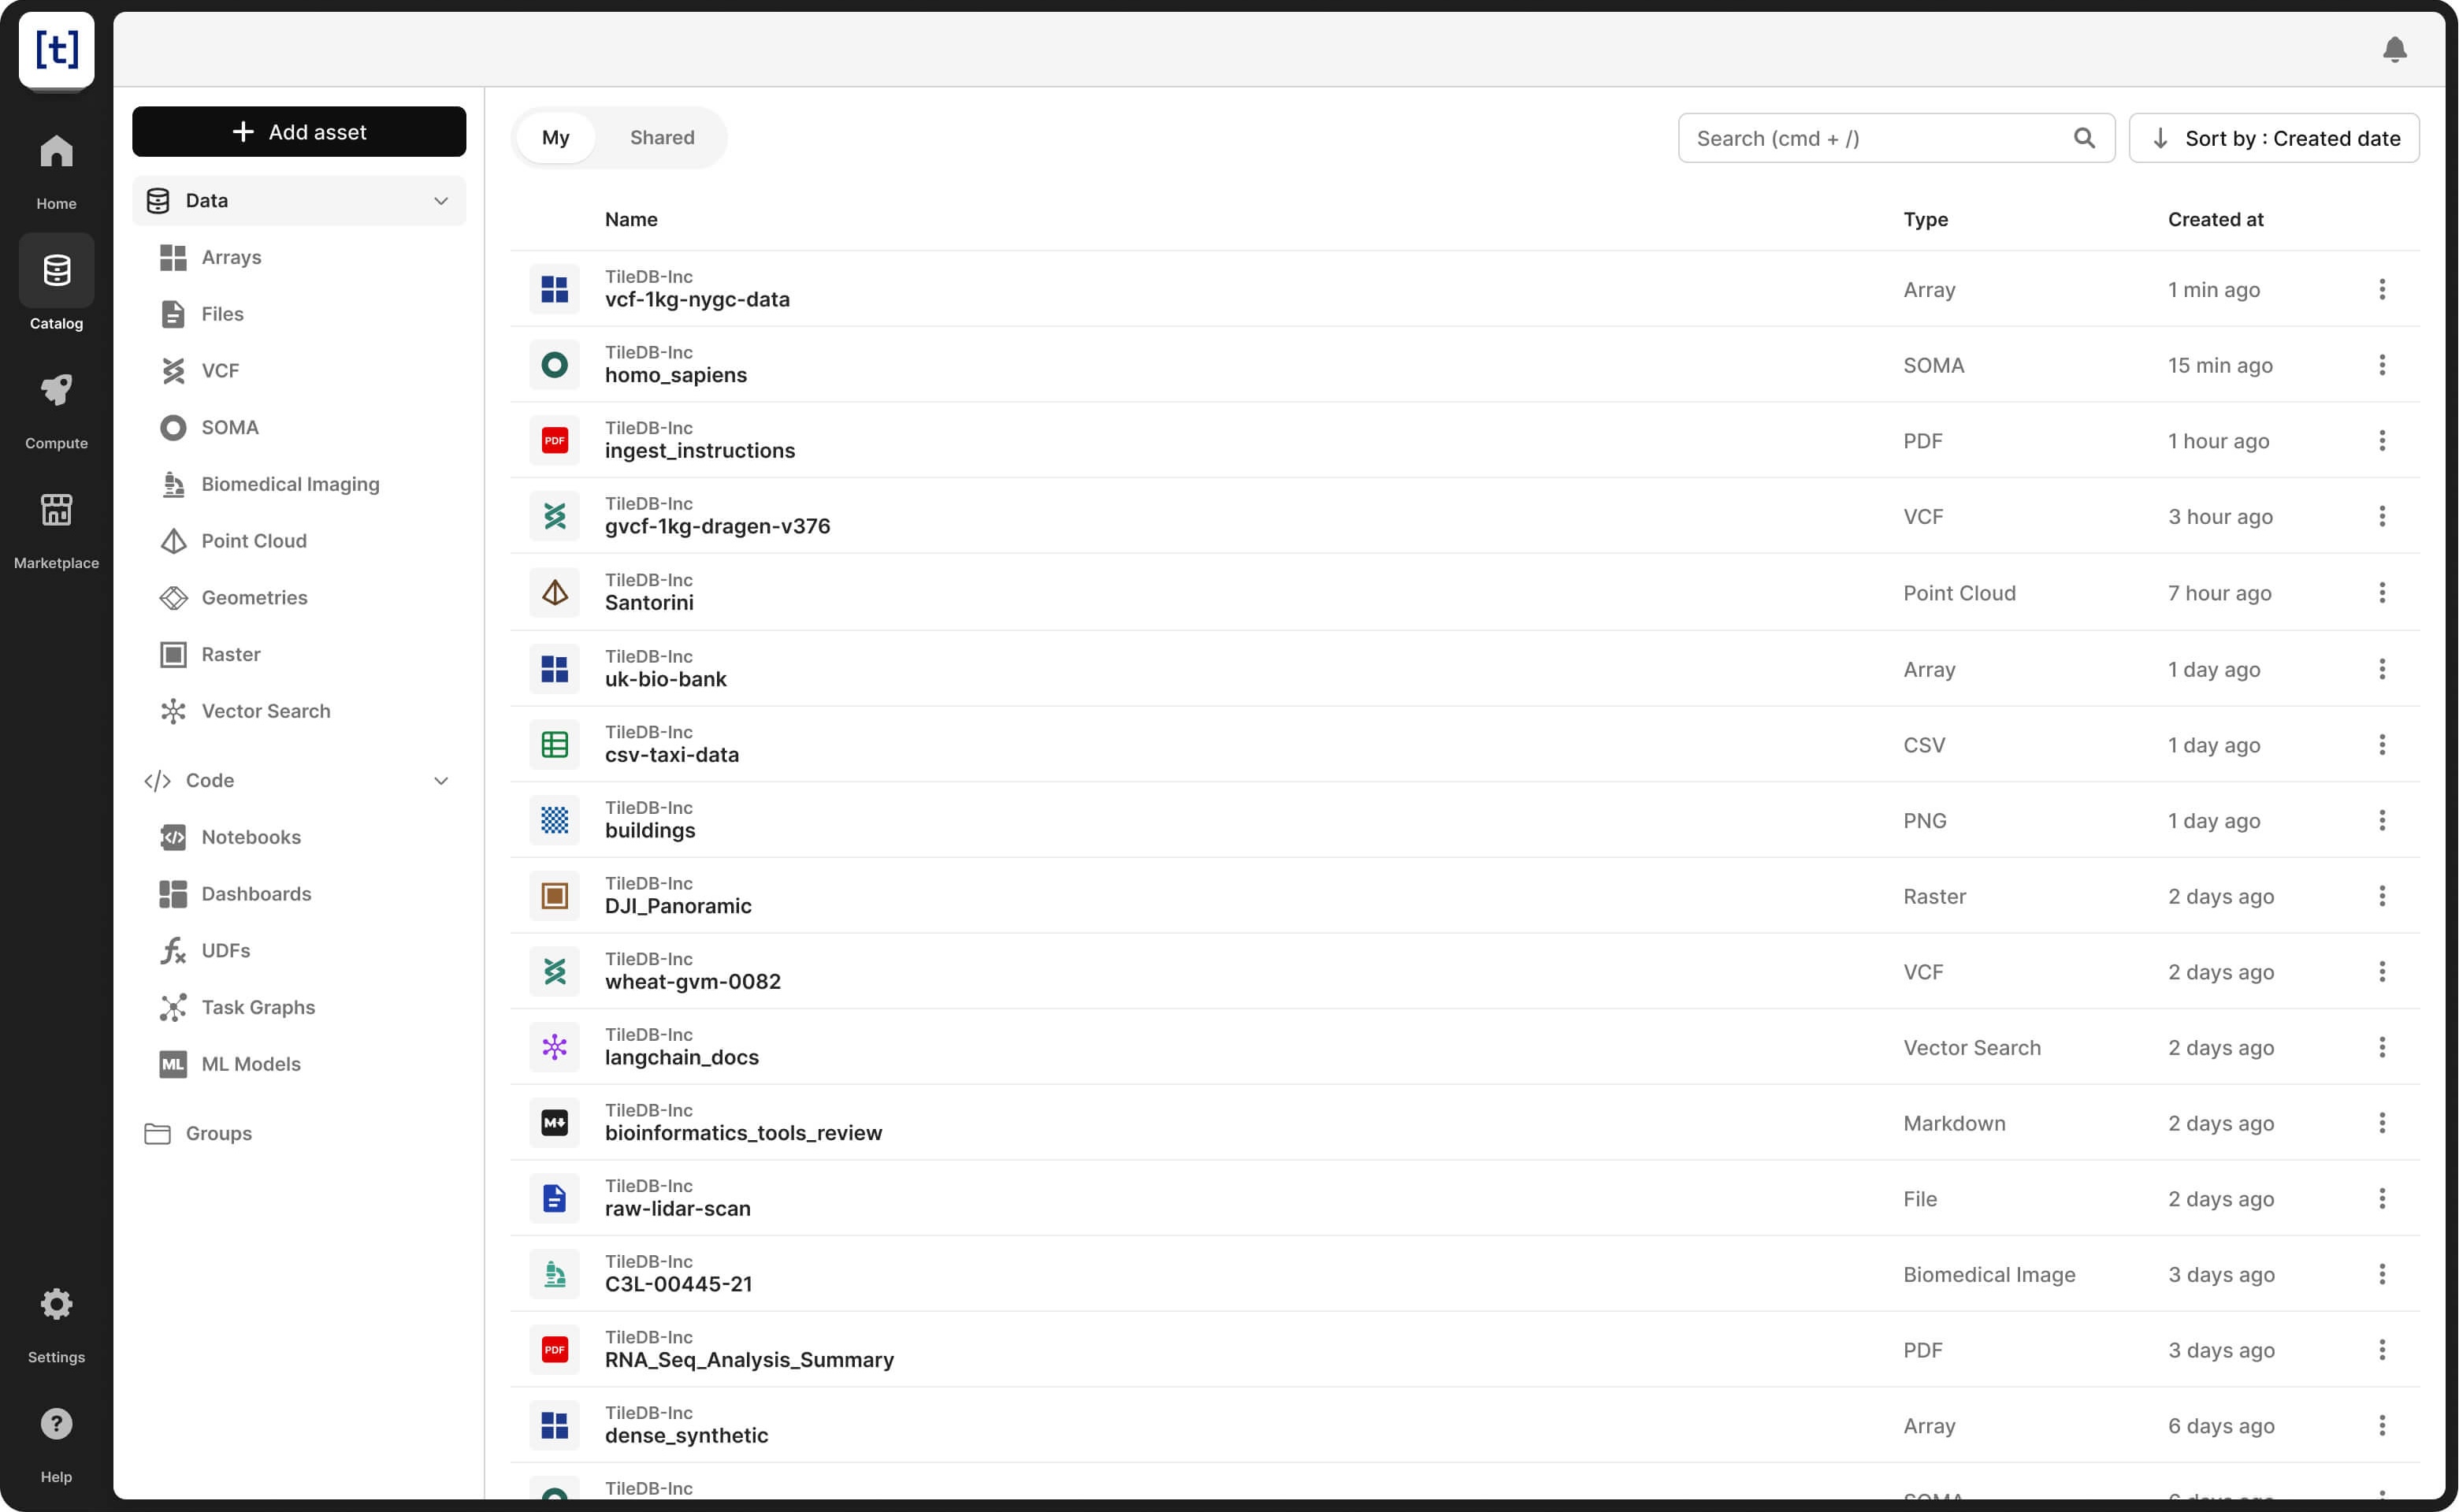Open more options for uk-bio-bank

(x=2382, y=669)
